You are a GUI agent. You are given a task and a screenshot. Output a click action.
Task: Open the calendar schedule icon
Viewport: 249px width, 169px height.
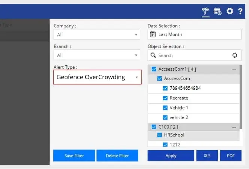point(217,11)
